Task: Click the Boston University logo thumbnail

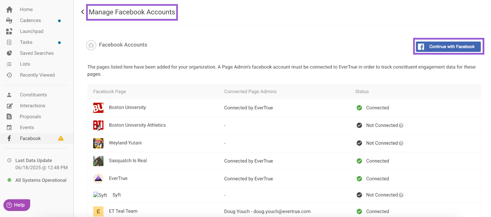Action: (98, 108)
